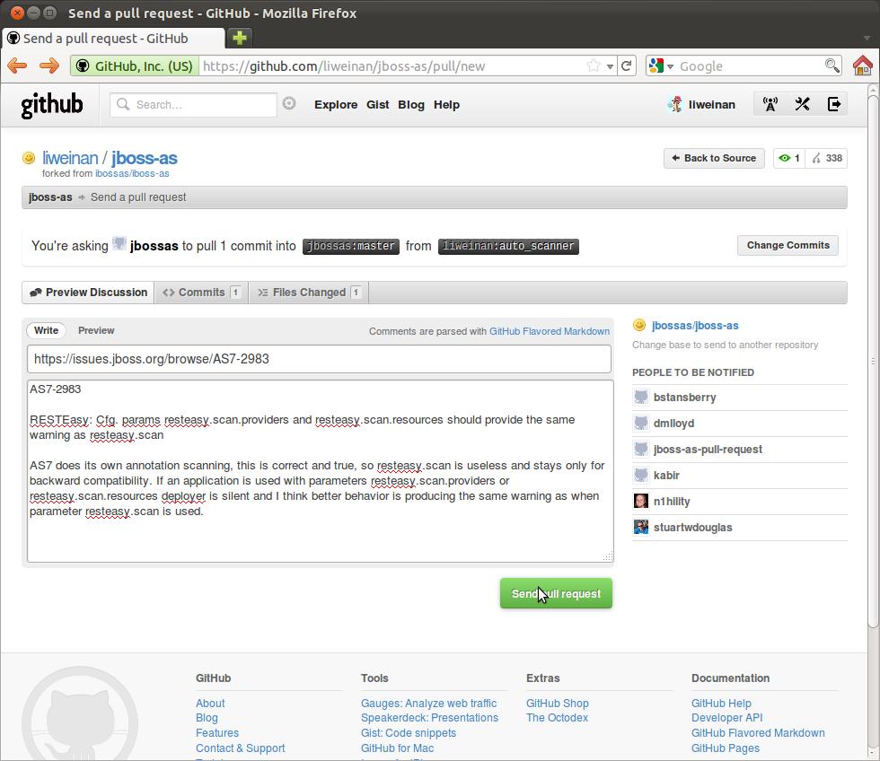Open The Octodex footer link
The height and width of the screenshot is (761, 880).
(558, 718)
